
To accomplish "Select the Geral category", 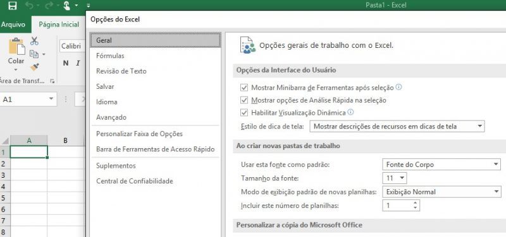I will click(x=156, y=40).
